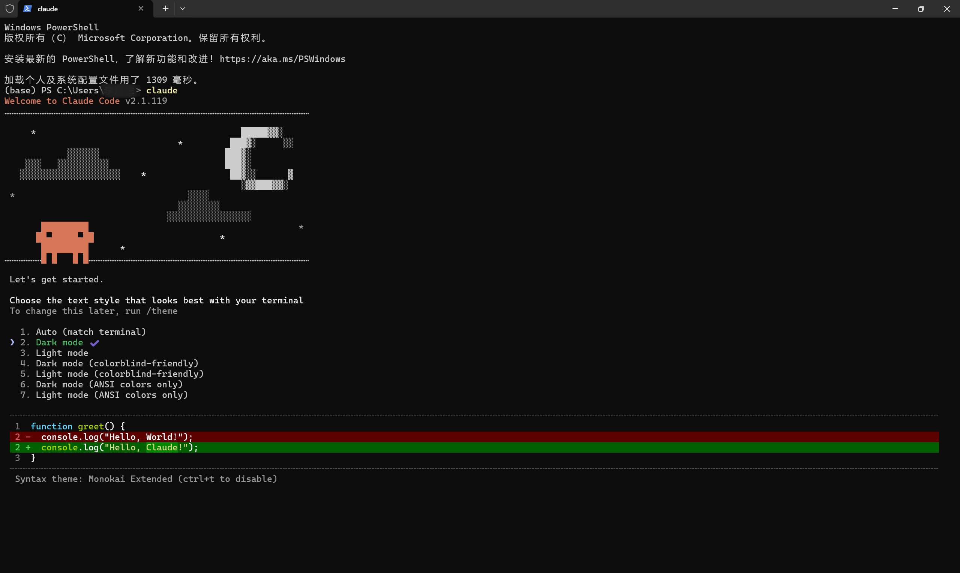
Task: Pick Light mode (ANSI colors only)
Action: 111,395
